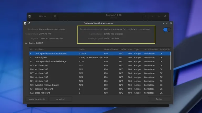
Task: Click the Menos de um minuto atrás text
Action: click(x=52, y=29)
